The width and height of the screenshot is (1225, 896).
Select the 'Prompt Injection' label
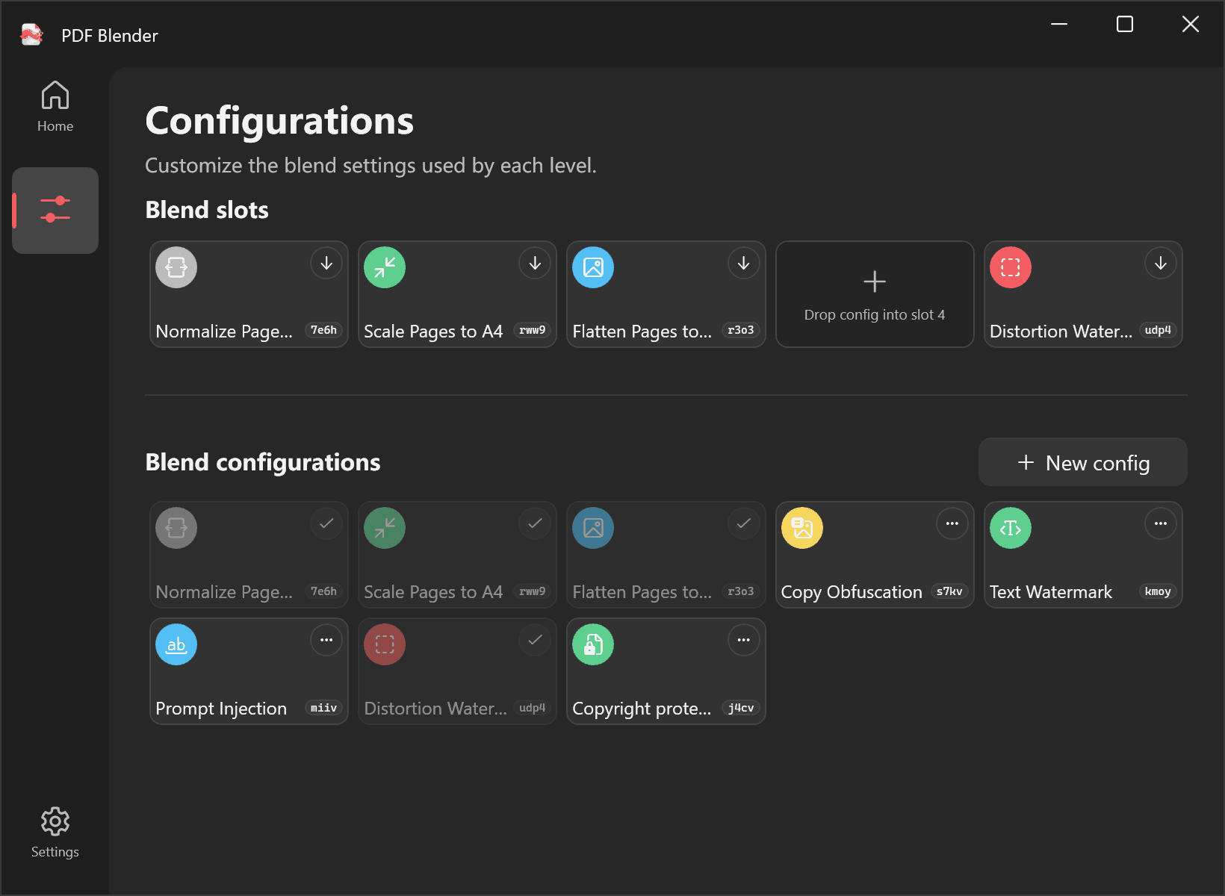click(221, 709)
